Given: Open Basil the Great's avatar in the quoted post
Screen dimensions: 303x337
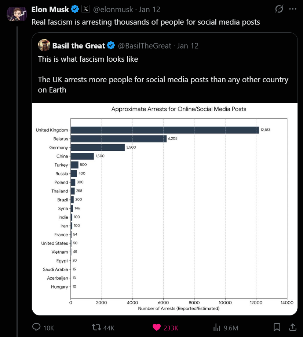Looking at the screenshot, I should coord(44,46).
